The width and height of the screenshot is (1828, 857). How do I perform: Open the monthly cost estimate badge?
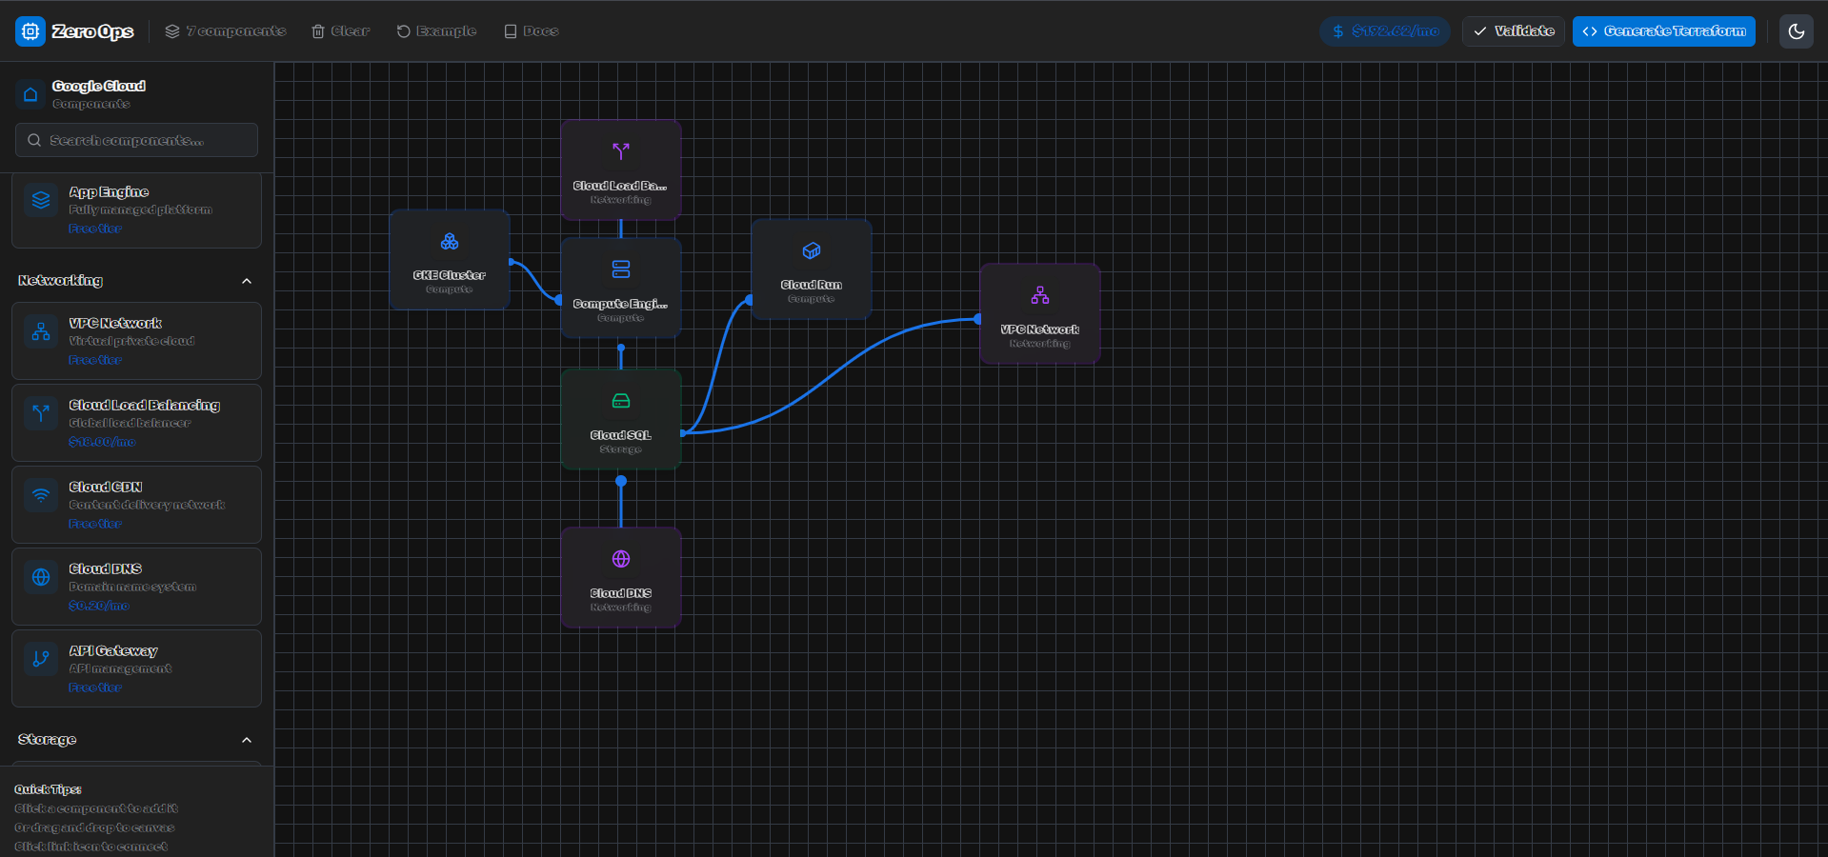tap(1384, 31)
